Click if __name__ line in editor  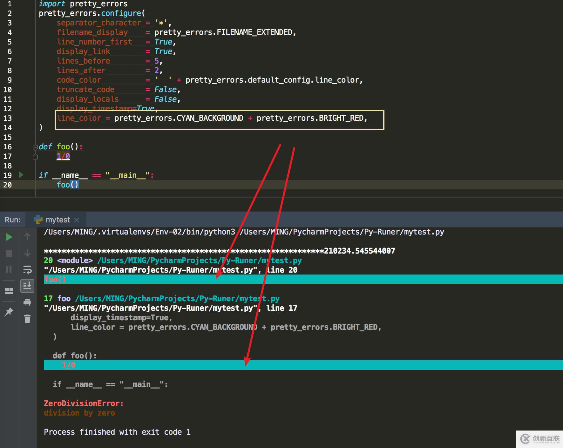(96, 175)
